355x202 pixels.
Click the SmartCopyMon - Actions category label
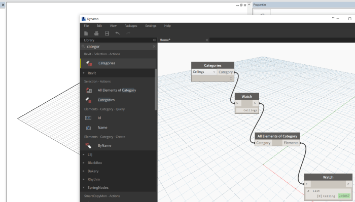102,196
